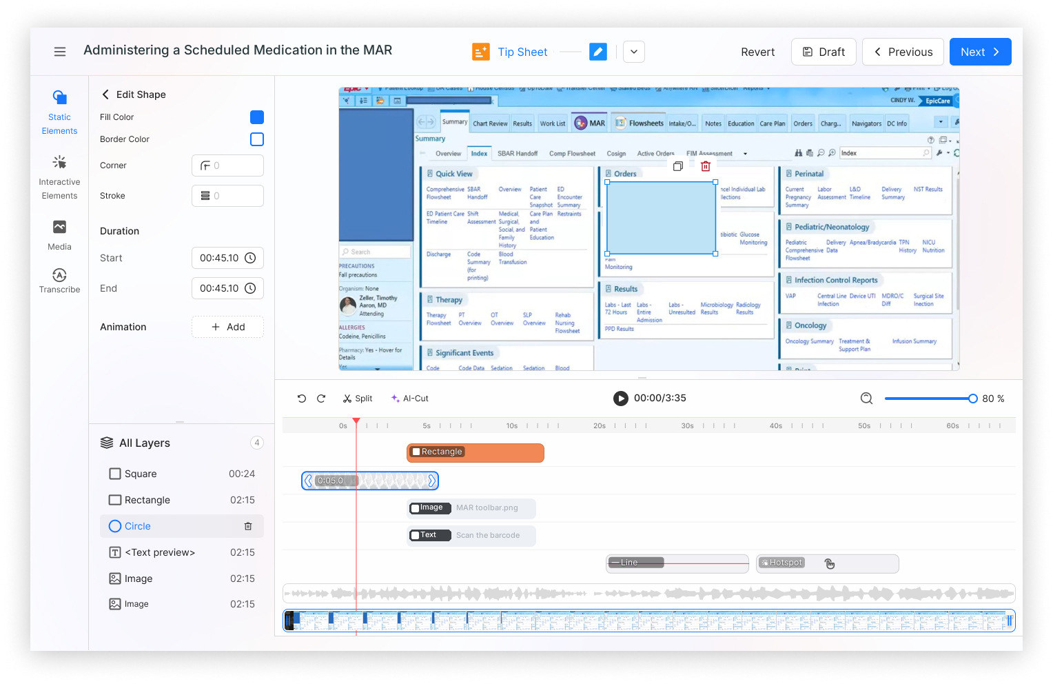
Task: Click the Corner radius field
Action: click(227, 165)
